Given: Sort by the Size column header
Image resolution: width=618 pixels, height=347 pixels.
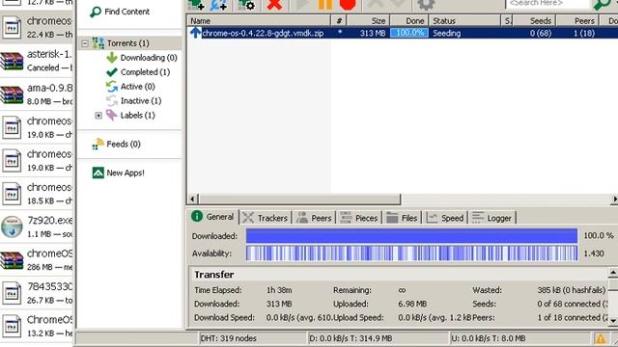Looking at the screenshot, I should click(x=369, y=21).
